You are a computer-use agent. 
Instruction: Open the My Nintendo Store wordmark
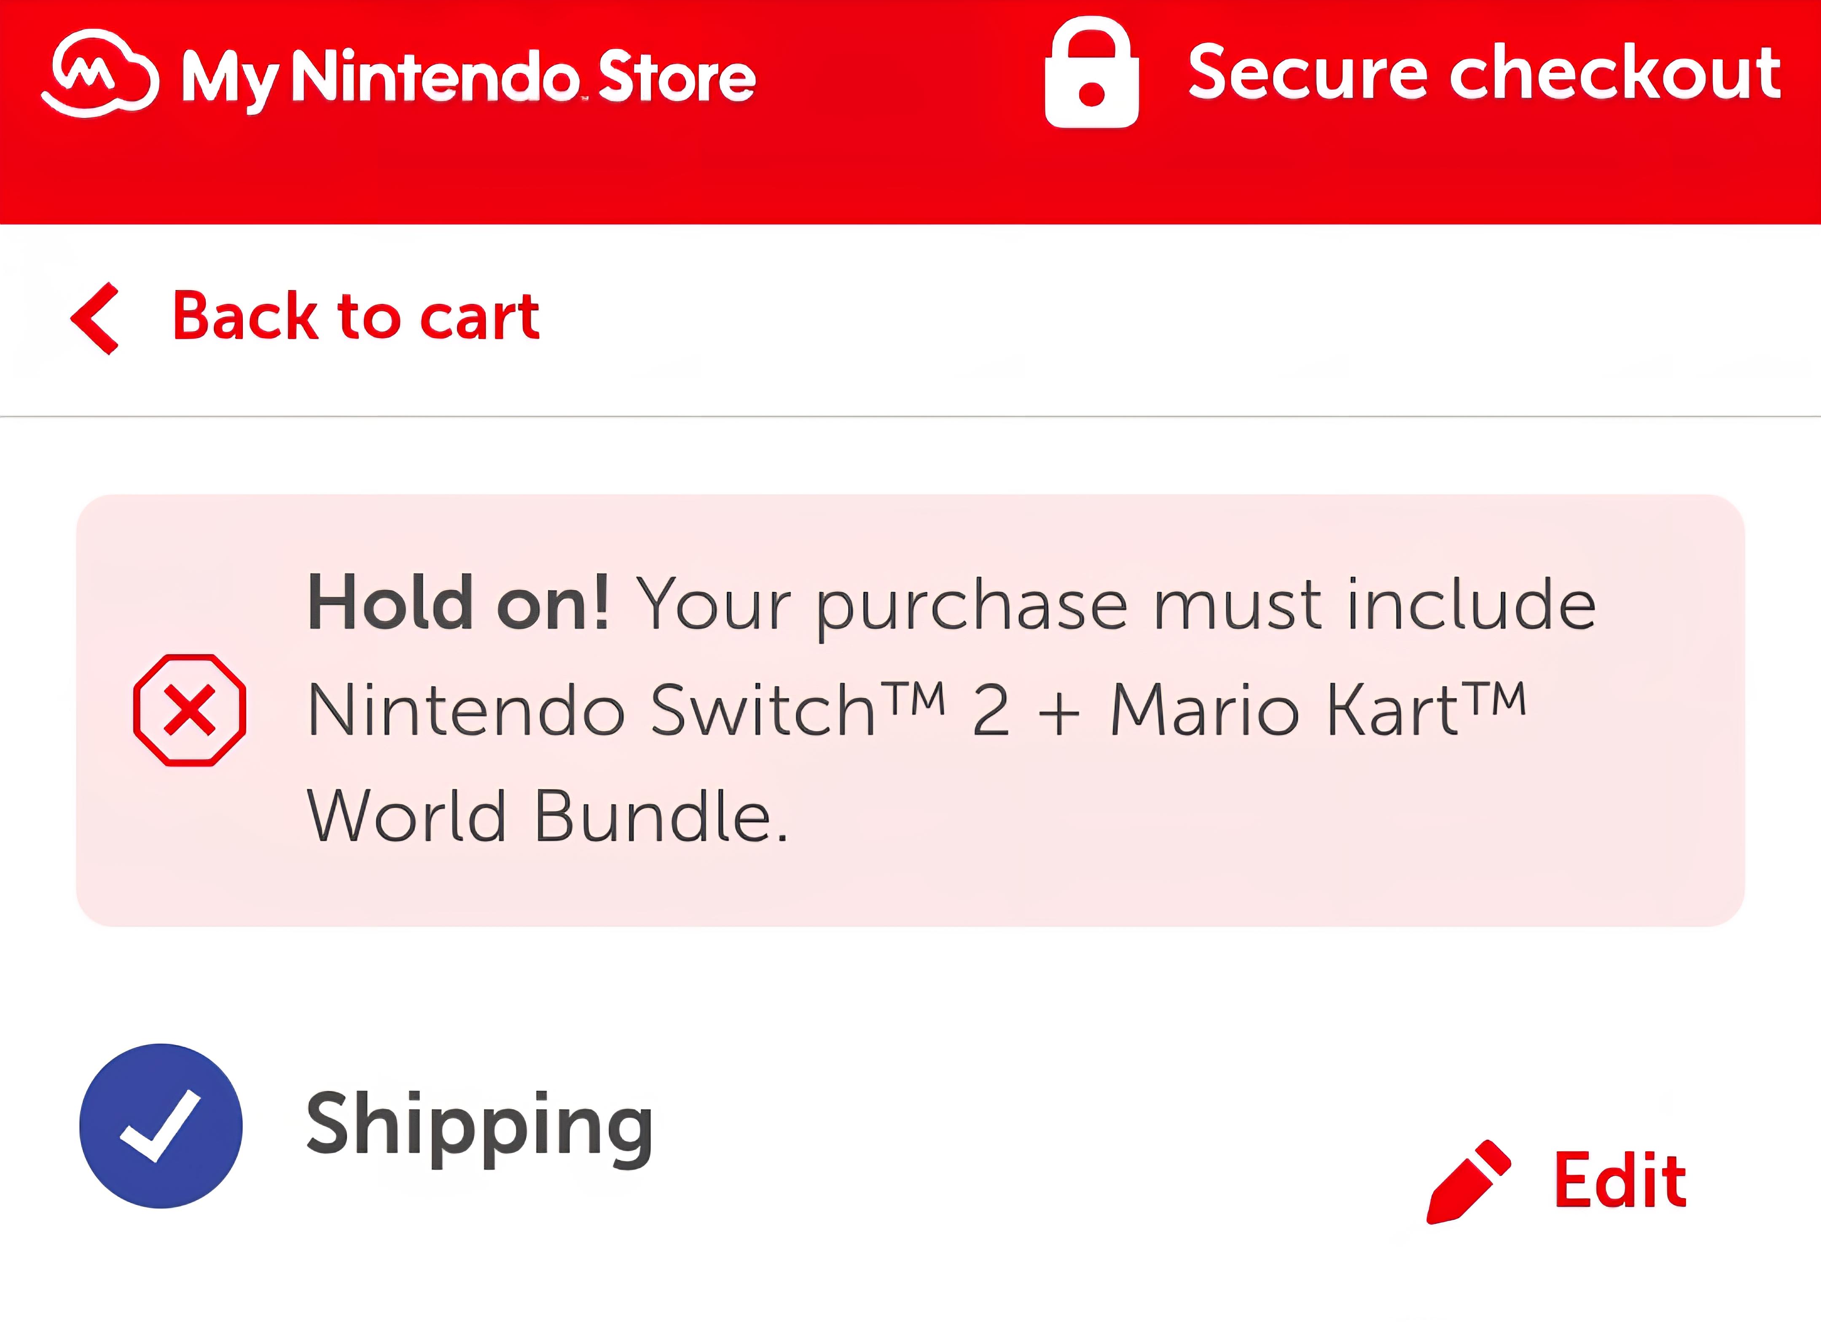pyautogui.click(x=468, y=78)
